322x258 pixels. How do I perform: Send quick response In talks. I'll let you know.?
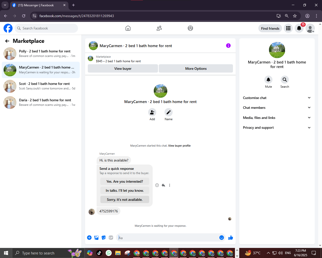click(125, 190)
